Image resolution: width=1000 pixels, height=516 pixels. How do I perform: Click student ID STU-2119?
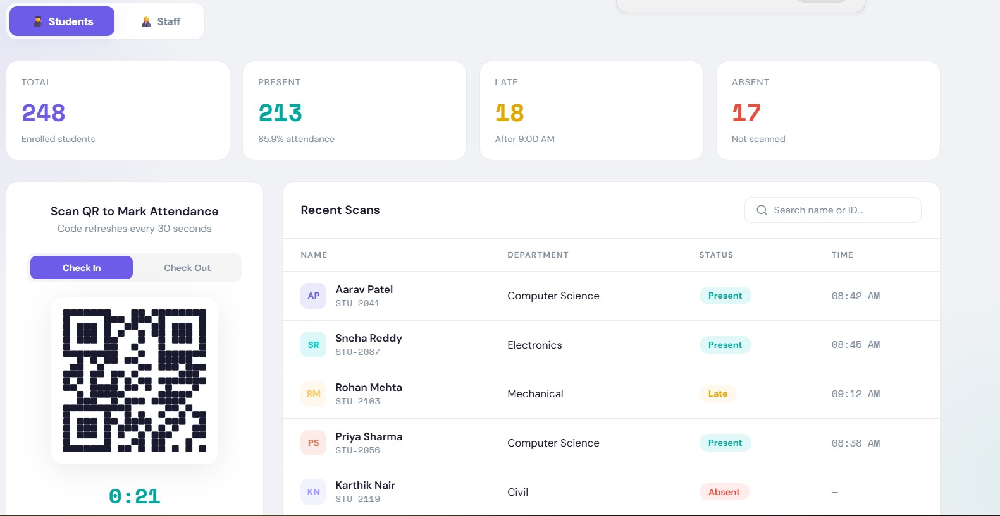(x=357, y=499)
